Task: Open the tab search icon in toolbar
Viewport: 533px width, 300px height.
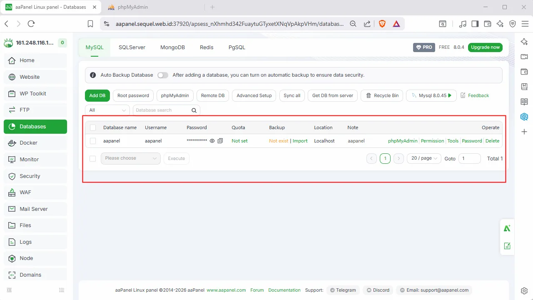Action: pyautogui.click(x=443, y=24)
